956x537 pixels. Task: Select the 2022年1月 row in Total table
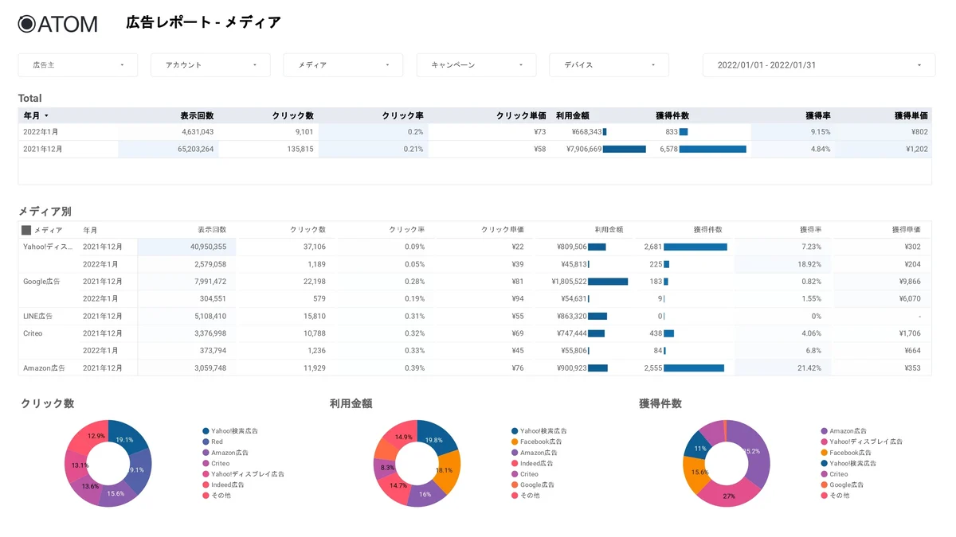pyautogui.click(x=41, y=132)
